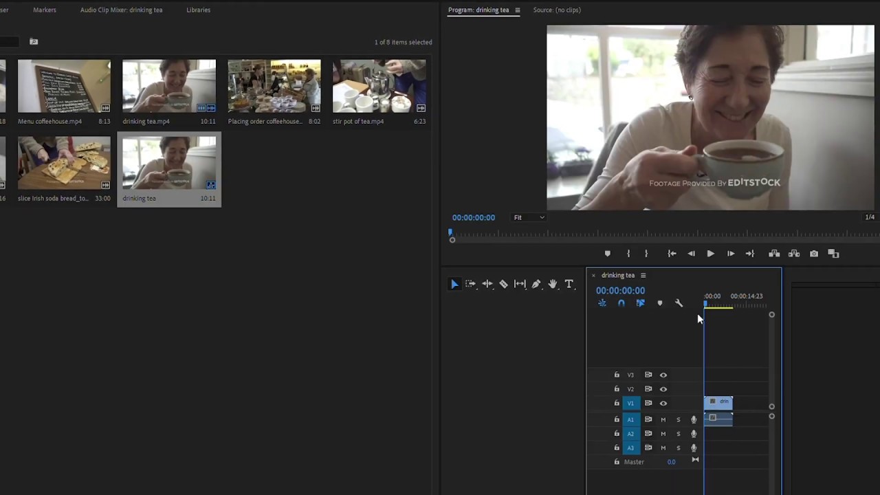Open Timeline Display Settings wrench

[679, 303]
